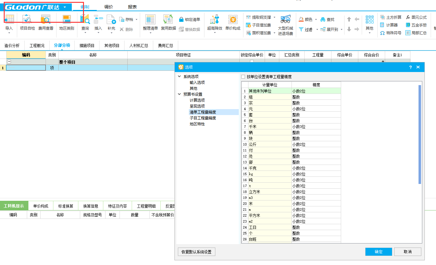
Task: Click 提取钢支撑 toolbar item
Action: pyautogui.click(x=258, y=17)
